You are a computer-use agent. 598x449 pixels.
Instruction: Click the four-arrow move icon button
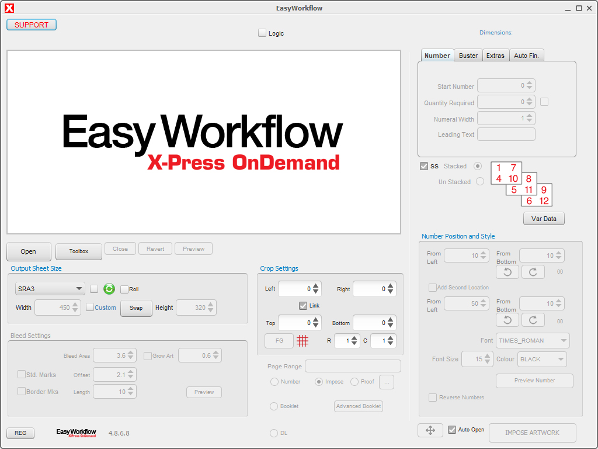430,430
